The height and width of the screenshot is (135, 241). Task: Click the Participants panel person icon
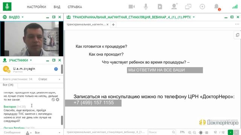[5, 60]
